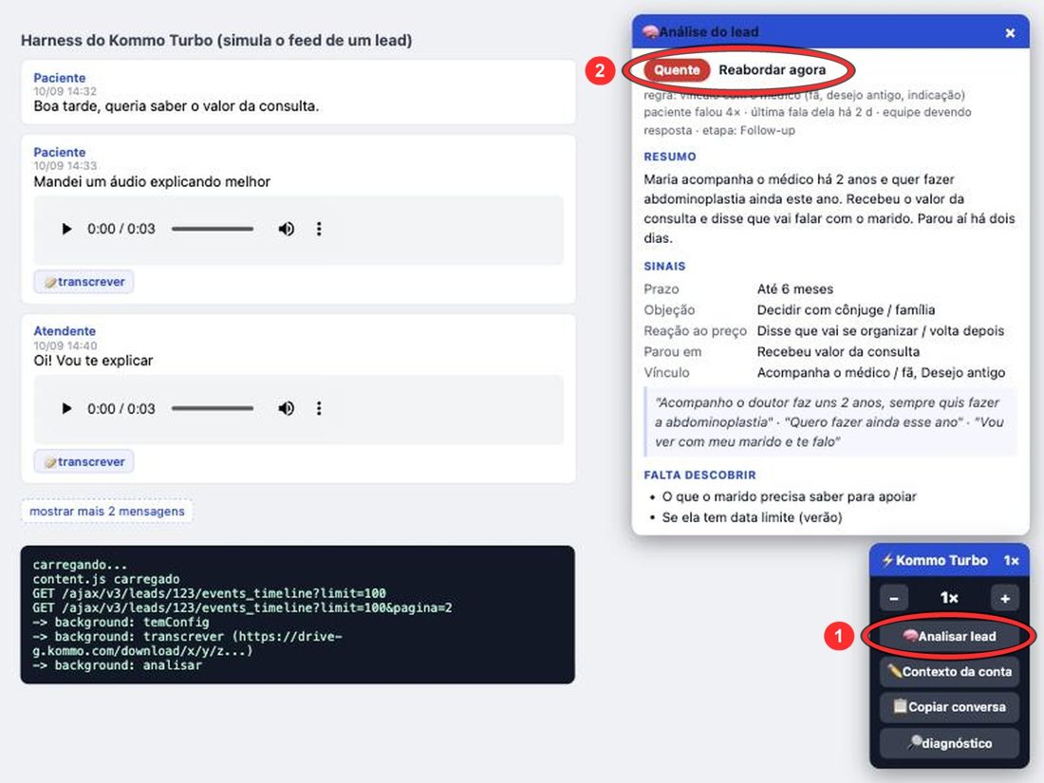Click 'Se ela tem data limite (verão)' item
The image size is (1044, 783).
(x=752, y=517)
